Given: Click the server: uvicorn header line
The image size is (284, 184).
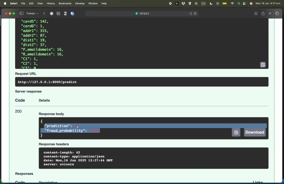Looking at the screenshot, I should [x=59, y=164].
